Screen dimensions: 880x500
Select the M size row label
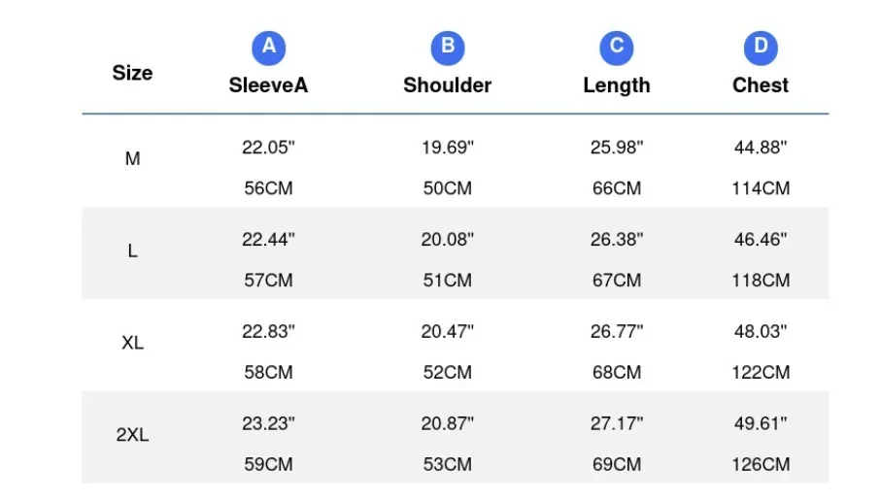pyautogui.click(x=132, y=159)
